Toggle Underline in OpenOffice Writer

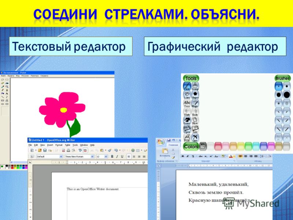pos(122,157)
